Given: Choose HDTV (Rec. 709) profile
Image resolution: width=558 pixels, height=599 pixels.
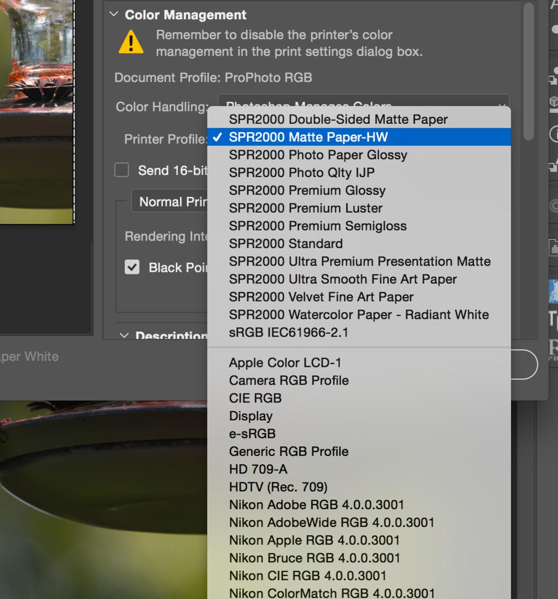Looking at the screenshot, I should click(278, 487).
